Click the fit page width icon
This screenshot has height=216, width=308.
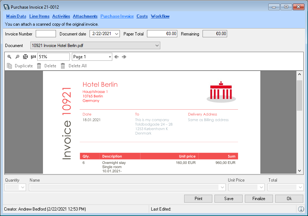33,57
